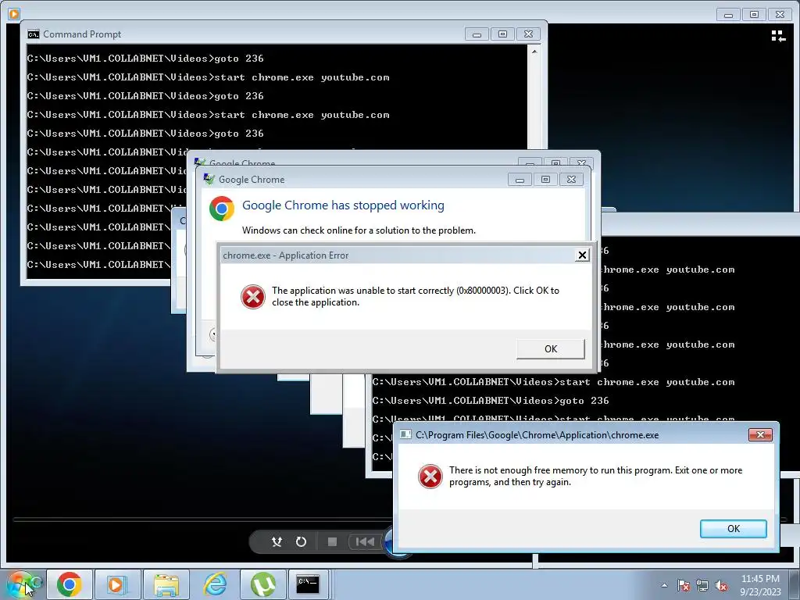Click the 'C:\Program Files\Google\Chrome\Application\chrome.exe' title
This screenshot has height=600, width=800.
(537, 435)
